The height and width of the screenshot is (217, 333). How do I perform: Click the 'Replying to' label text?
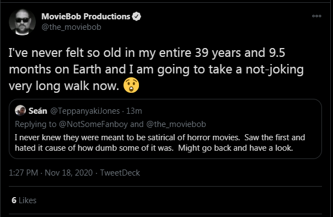point(36,124)
